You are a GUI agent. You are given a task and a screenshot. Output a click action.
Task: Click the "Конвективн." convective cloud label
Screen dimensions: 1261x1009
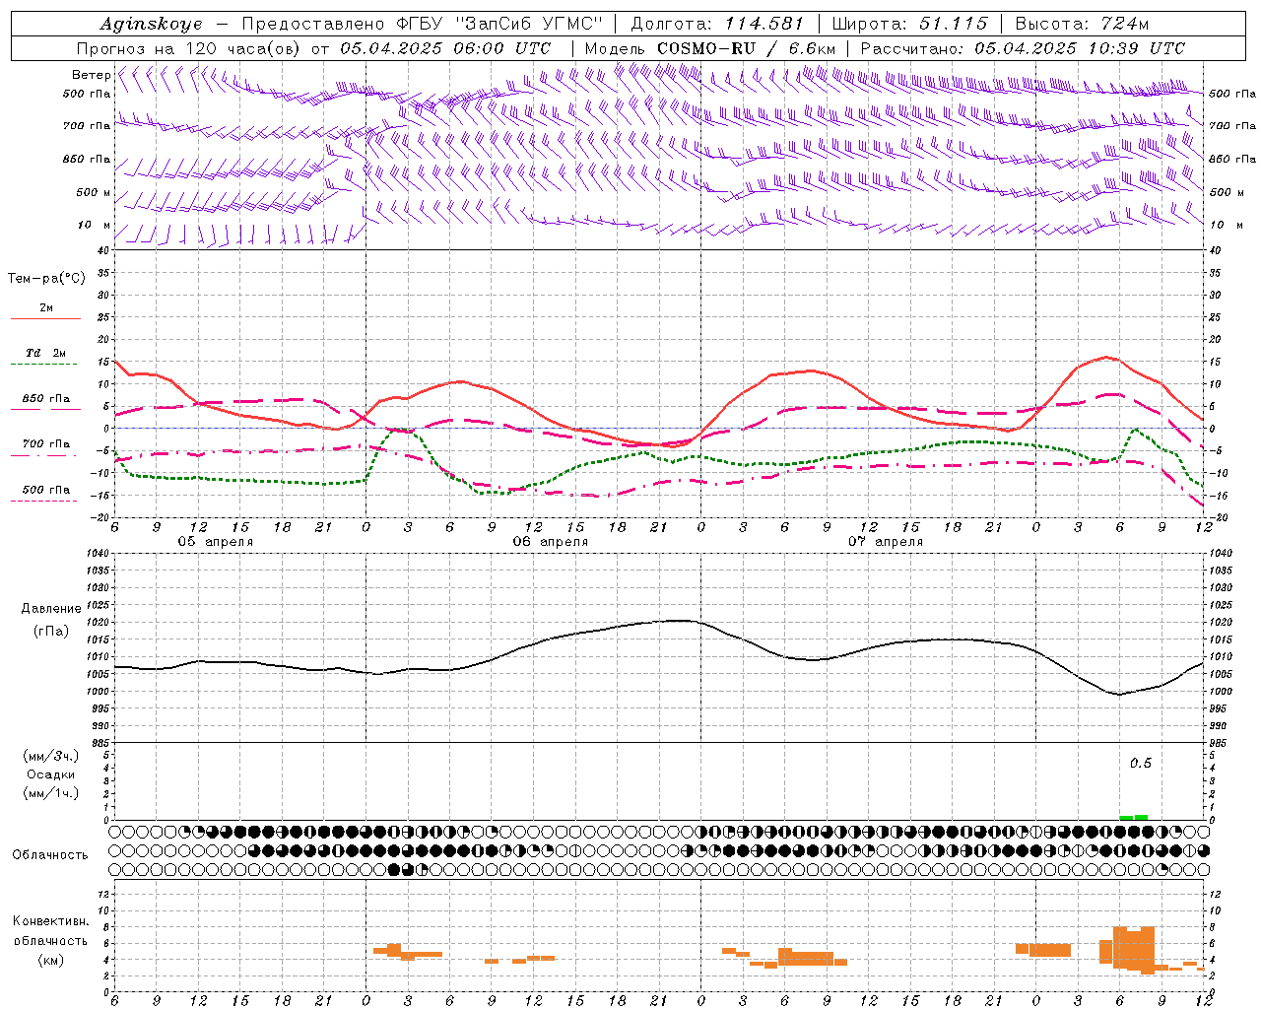(50, 921)
